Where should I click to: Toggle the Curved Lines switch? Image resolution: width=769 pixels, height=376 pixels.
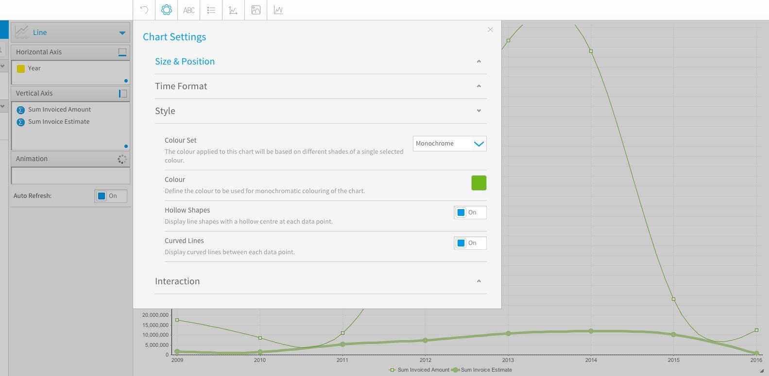point(470,243)
